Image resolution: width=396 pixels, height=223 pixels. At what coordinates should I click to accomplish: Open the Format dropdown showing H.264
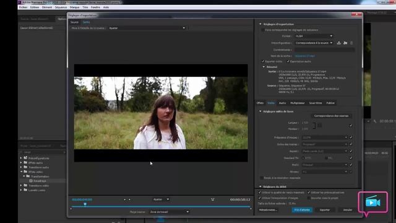314,36
